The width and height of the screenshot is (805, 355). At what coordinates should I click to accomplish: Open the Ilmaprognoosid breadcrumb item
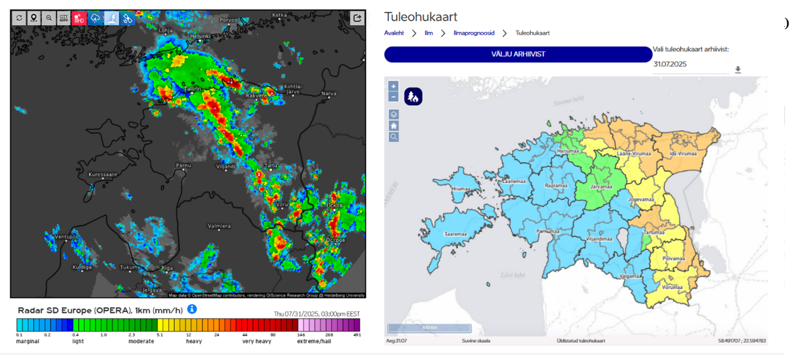(x=474, y=33)
